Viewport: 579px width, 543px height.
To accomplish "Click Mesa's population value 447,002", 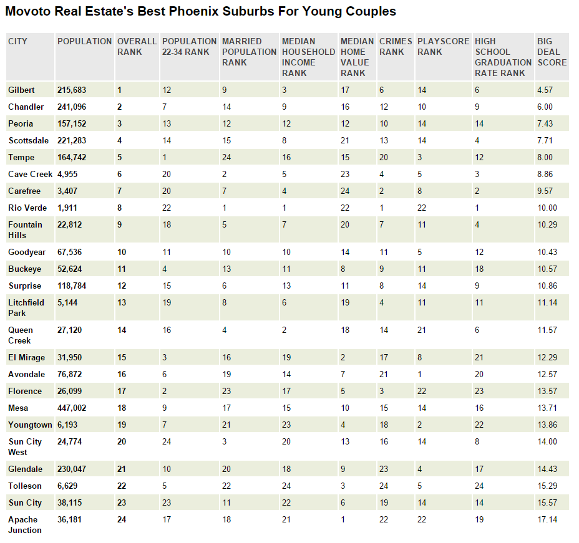I will 72,408.
